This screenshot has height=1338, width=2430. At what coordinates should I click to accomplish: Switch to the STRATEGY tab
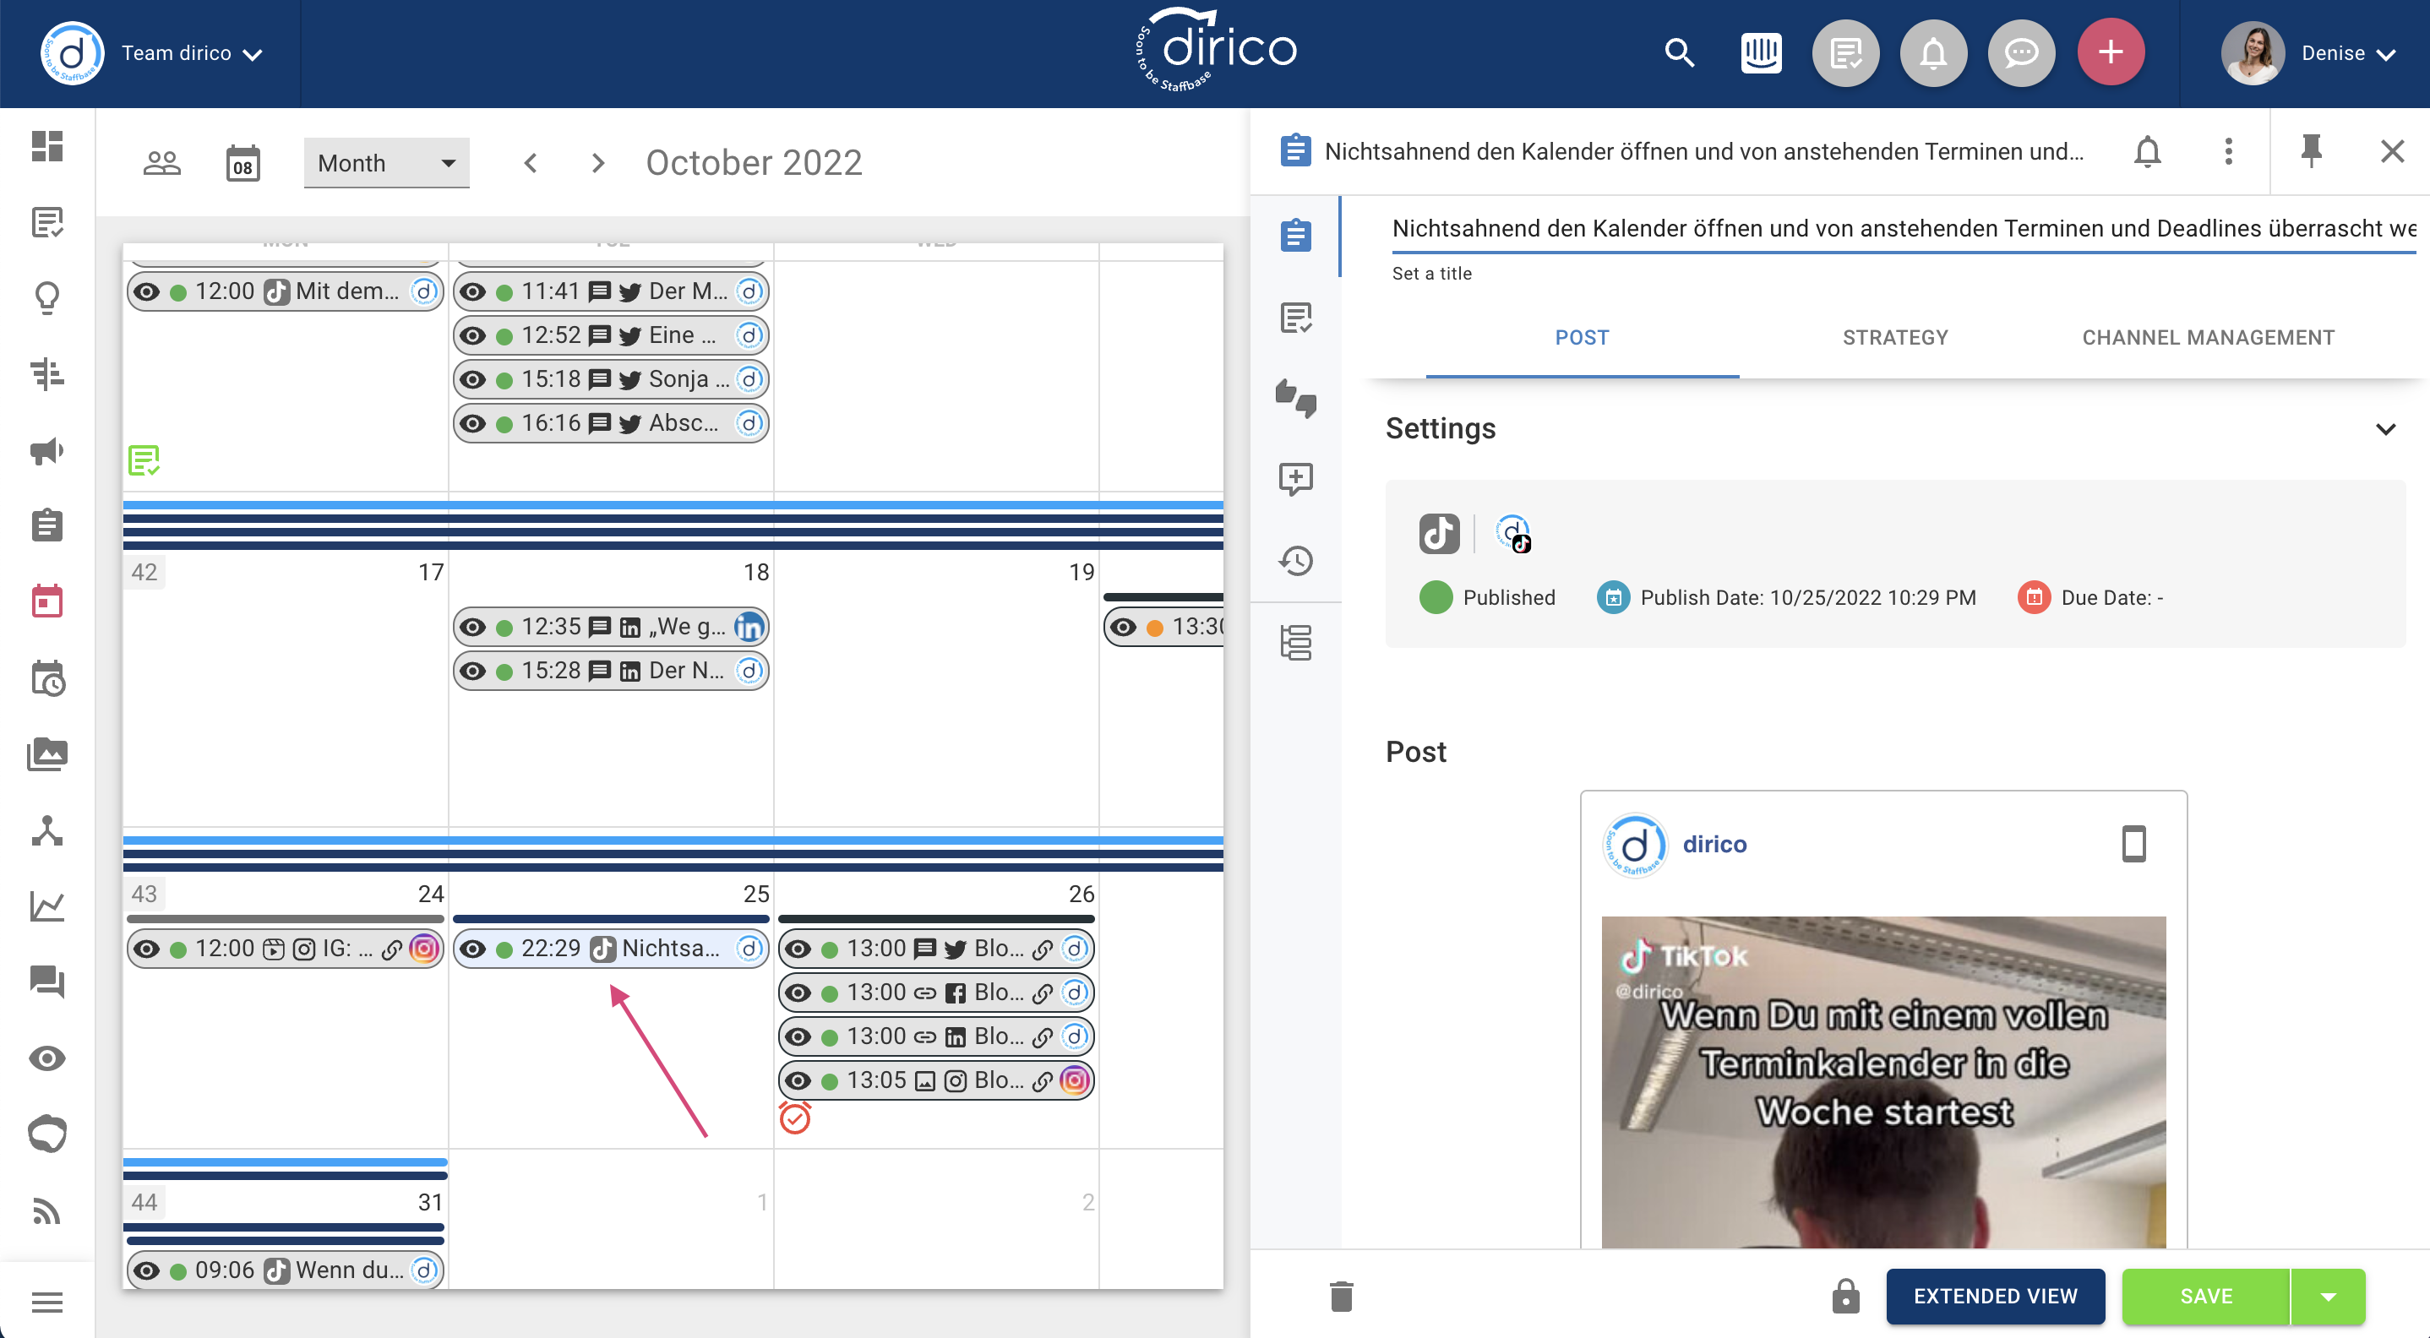click(1895, 338)
